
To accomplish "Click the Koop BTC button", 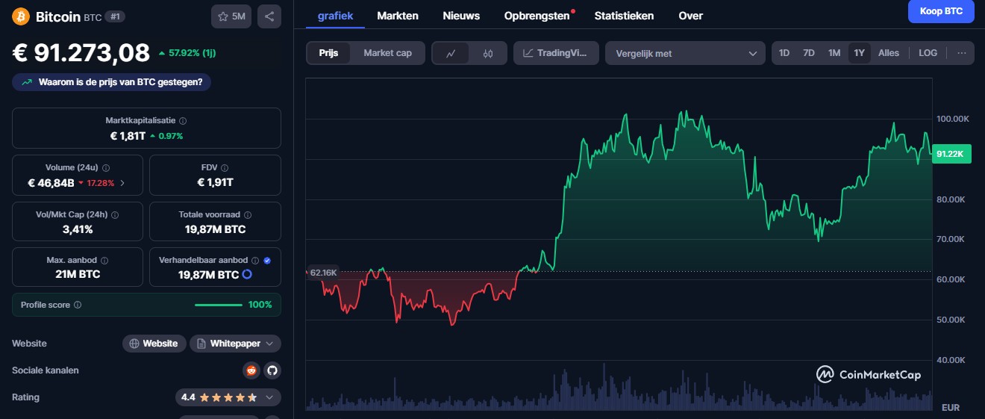I will click(x=941, y=11).
